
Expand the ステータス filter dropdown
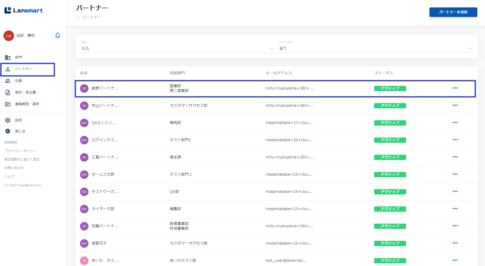[470, 48]
